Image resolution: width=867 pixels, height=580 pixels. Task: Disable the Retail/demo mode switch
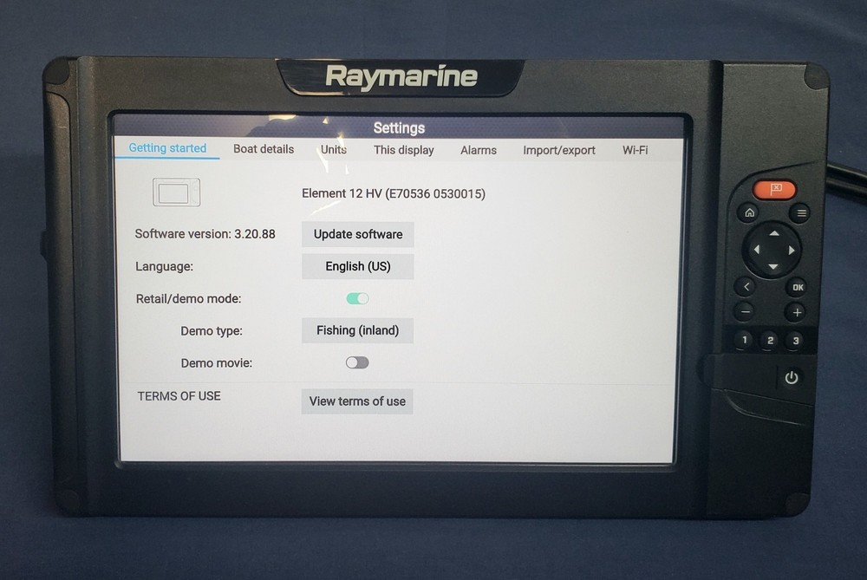point(357,298)
